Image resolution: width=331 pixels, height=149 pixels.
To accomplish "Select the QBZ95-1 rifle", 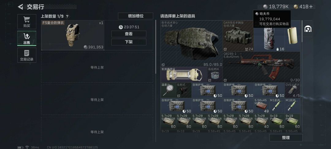I will click(x=261, y=67).
